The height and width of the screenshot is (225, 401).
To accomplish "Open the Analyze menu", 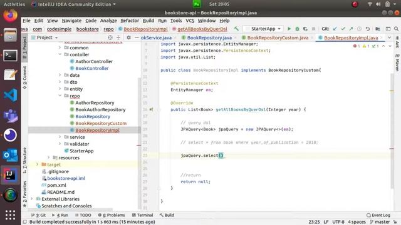I will 108,21.
